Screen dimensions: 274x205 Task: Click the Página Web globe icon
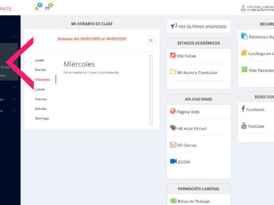coord(173,111)
